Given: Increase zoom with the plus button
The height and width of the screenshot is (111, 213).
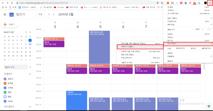Looking at the screenshot, I should pos(202,29).
